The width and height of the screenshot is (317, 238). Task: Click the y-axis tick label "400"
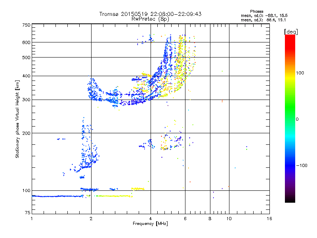(x=26, y=76)
